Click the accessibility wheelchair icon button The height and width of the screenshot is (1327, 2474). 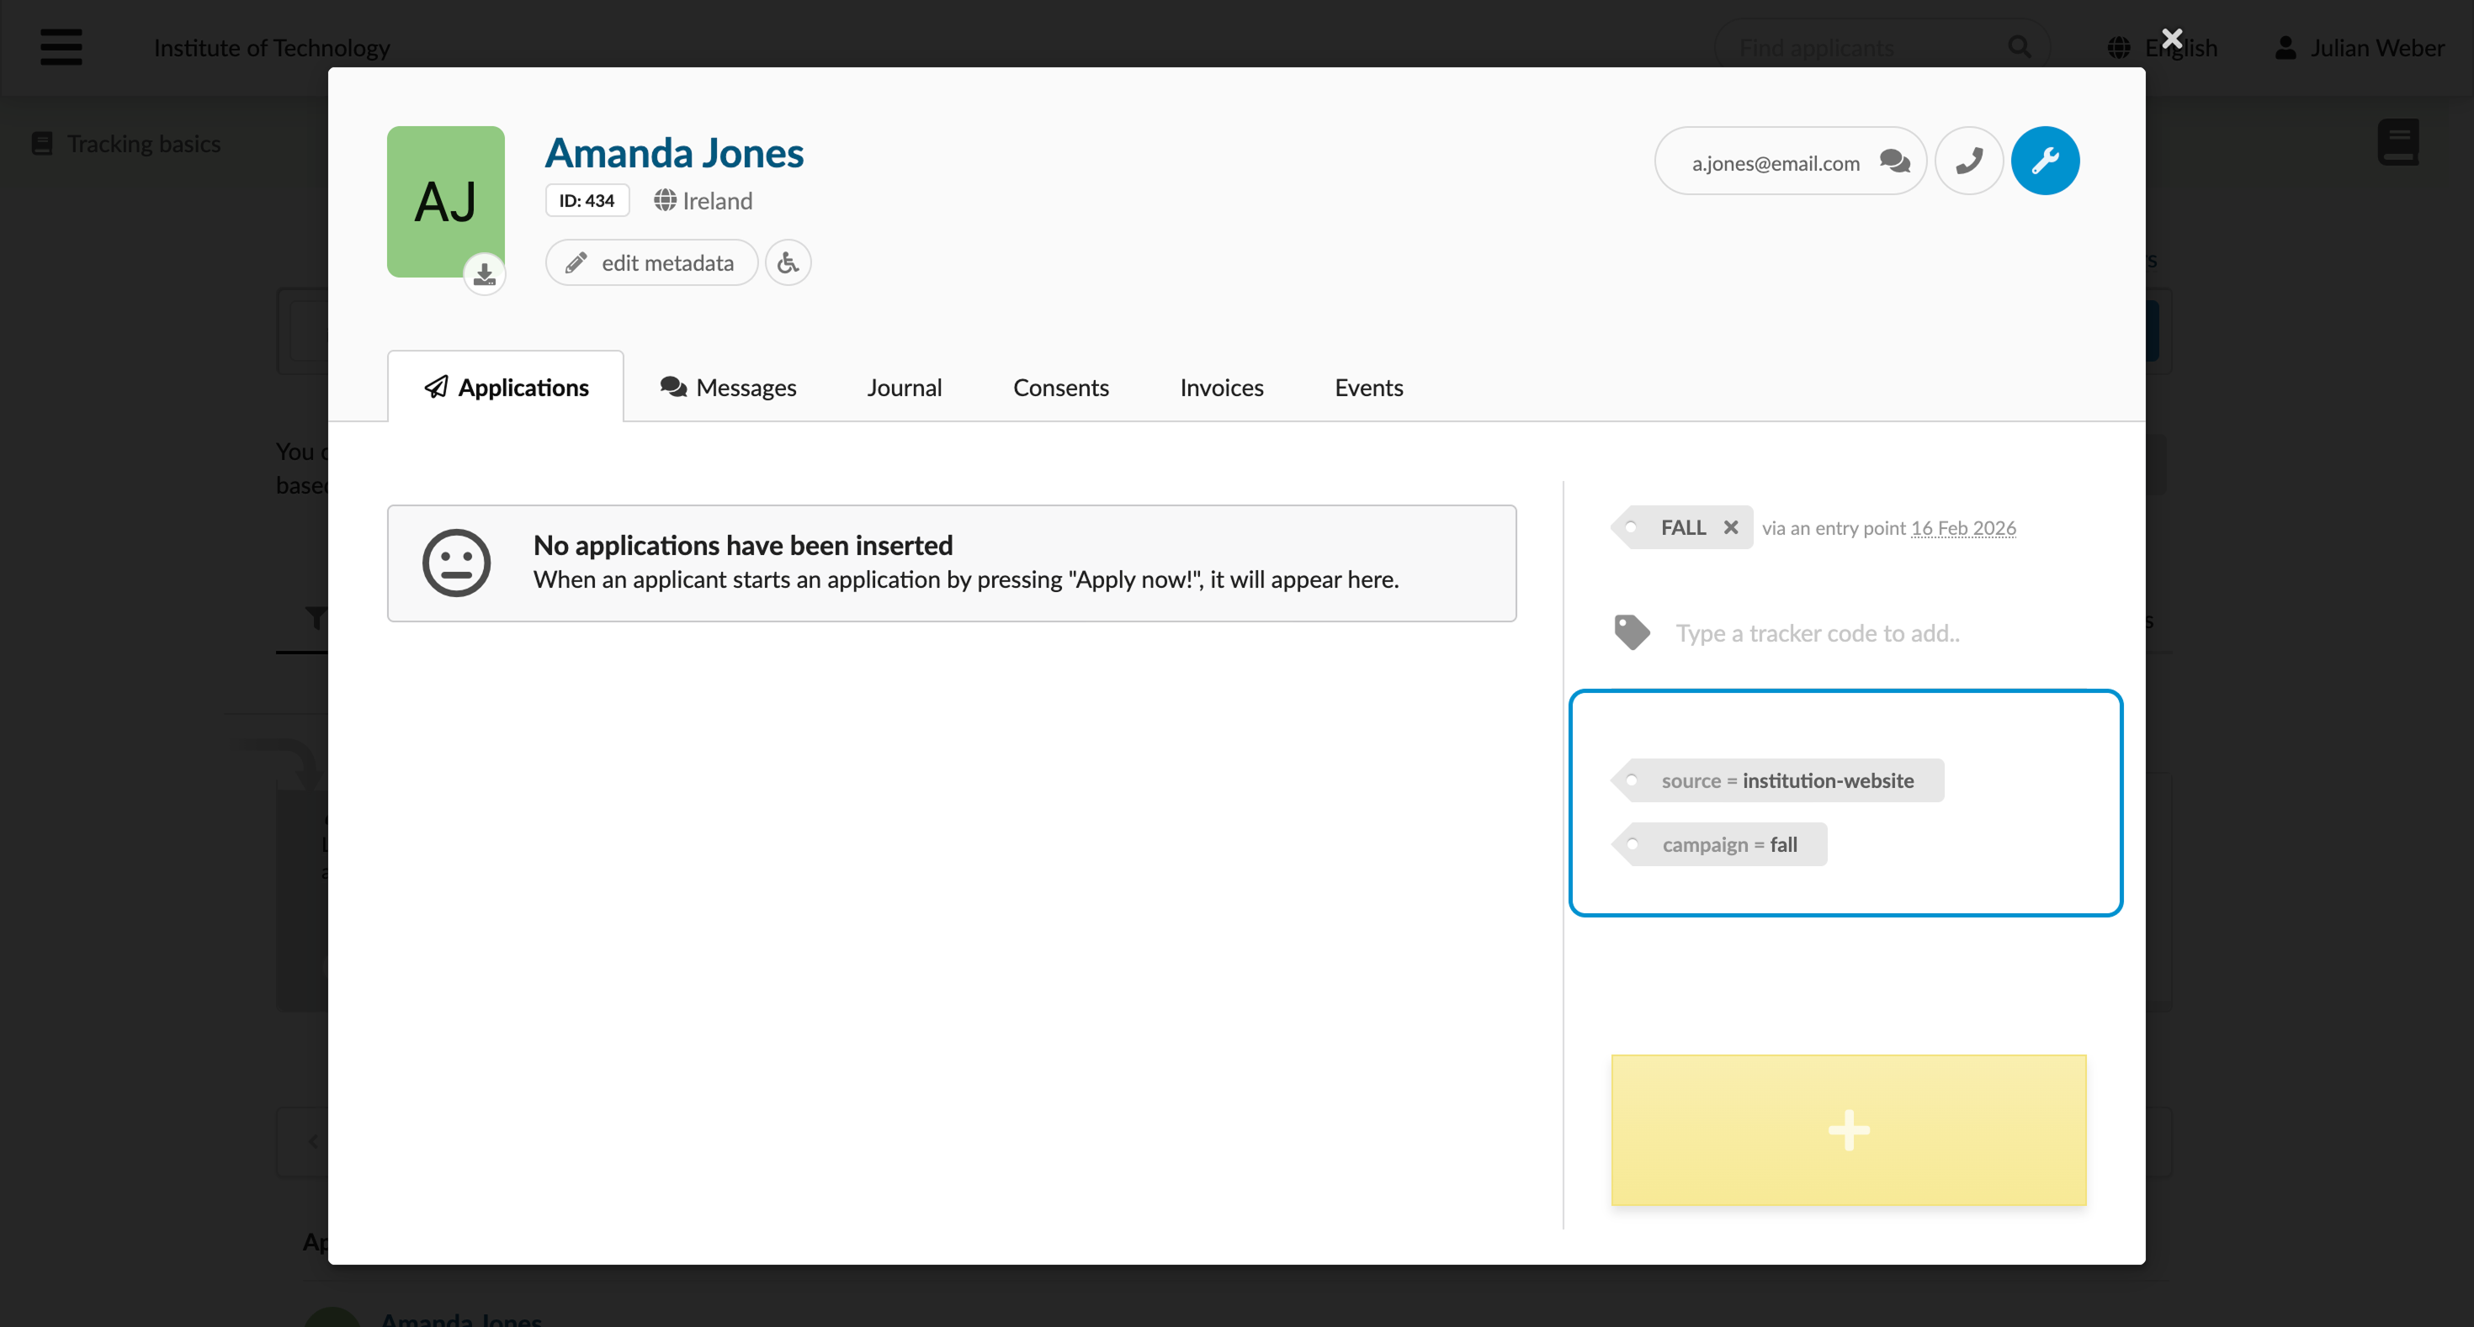click(x=788, y=262)
